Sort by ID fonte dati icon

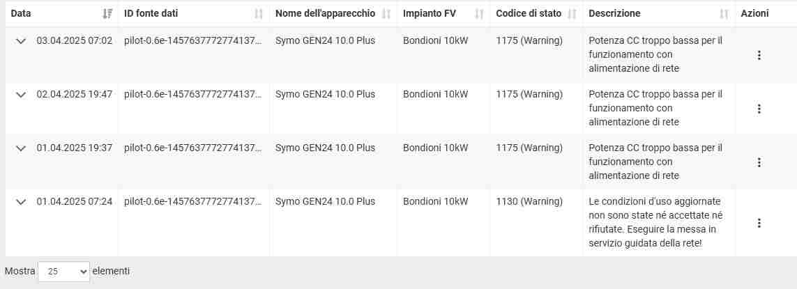[259, 14]
